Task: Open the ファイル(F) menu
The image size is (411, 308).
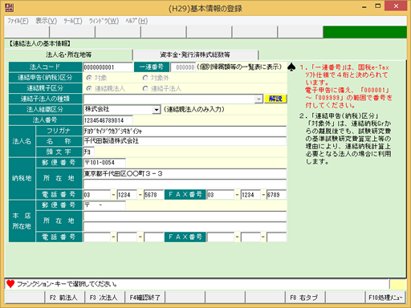Action: click(x=18, y=21)
